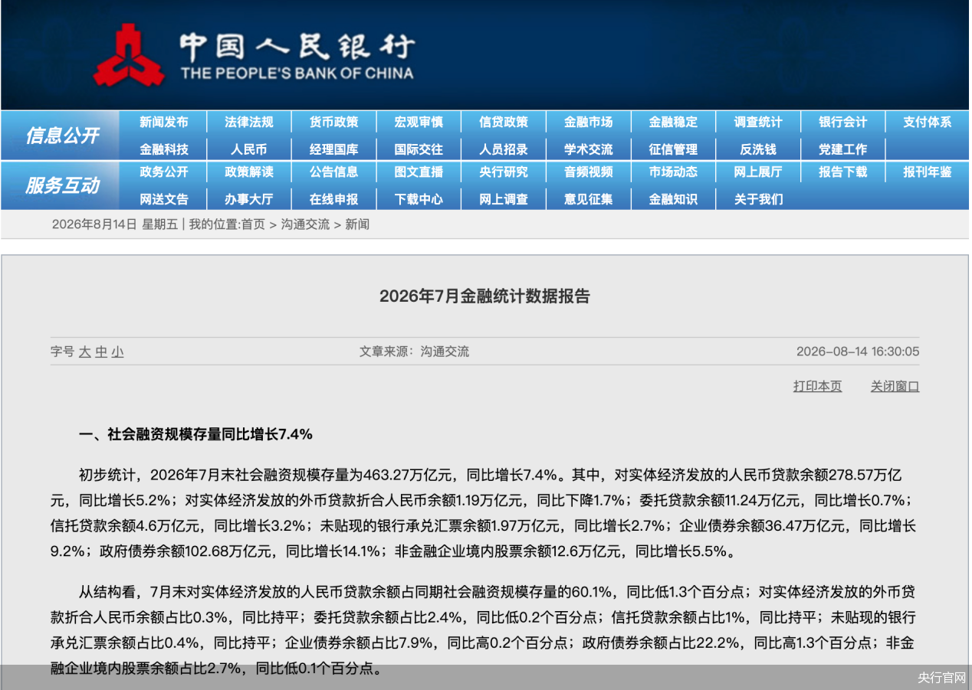Open 在线申报 page

tap(333, 199)
